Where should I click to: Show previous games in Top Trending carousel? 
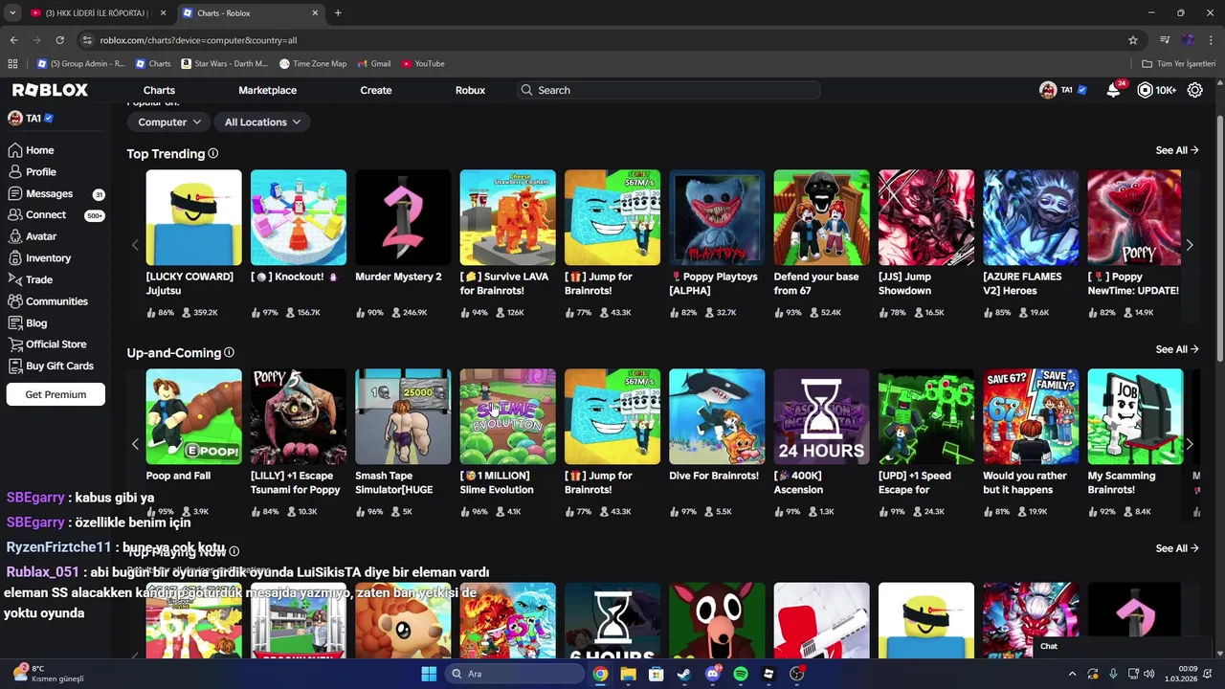135,246
